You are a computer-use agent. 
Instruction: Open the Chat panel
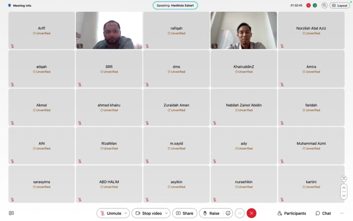(x=323, y=213)
